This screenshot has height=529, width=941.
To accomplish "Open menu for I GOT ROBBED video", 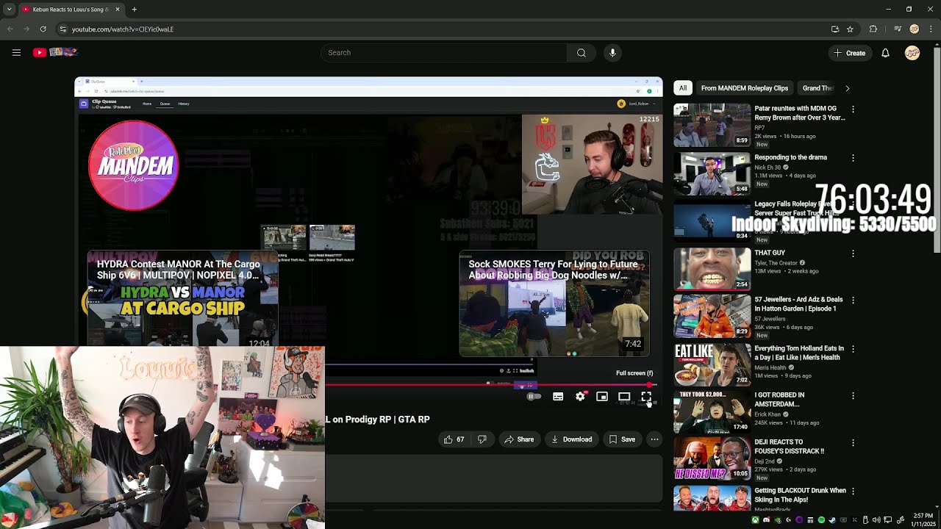I will (853, 396).
